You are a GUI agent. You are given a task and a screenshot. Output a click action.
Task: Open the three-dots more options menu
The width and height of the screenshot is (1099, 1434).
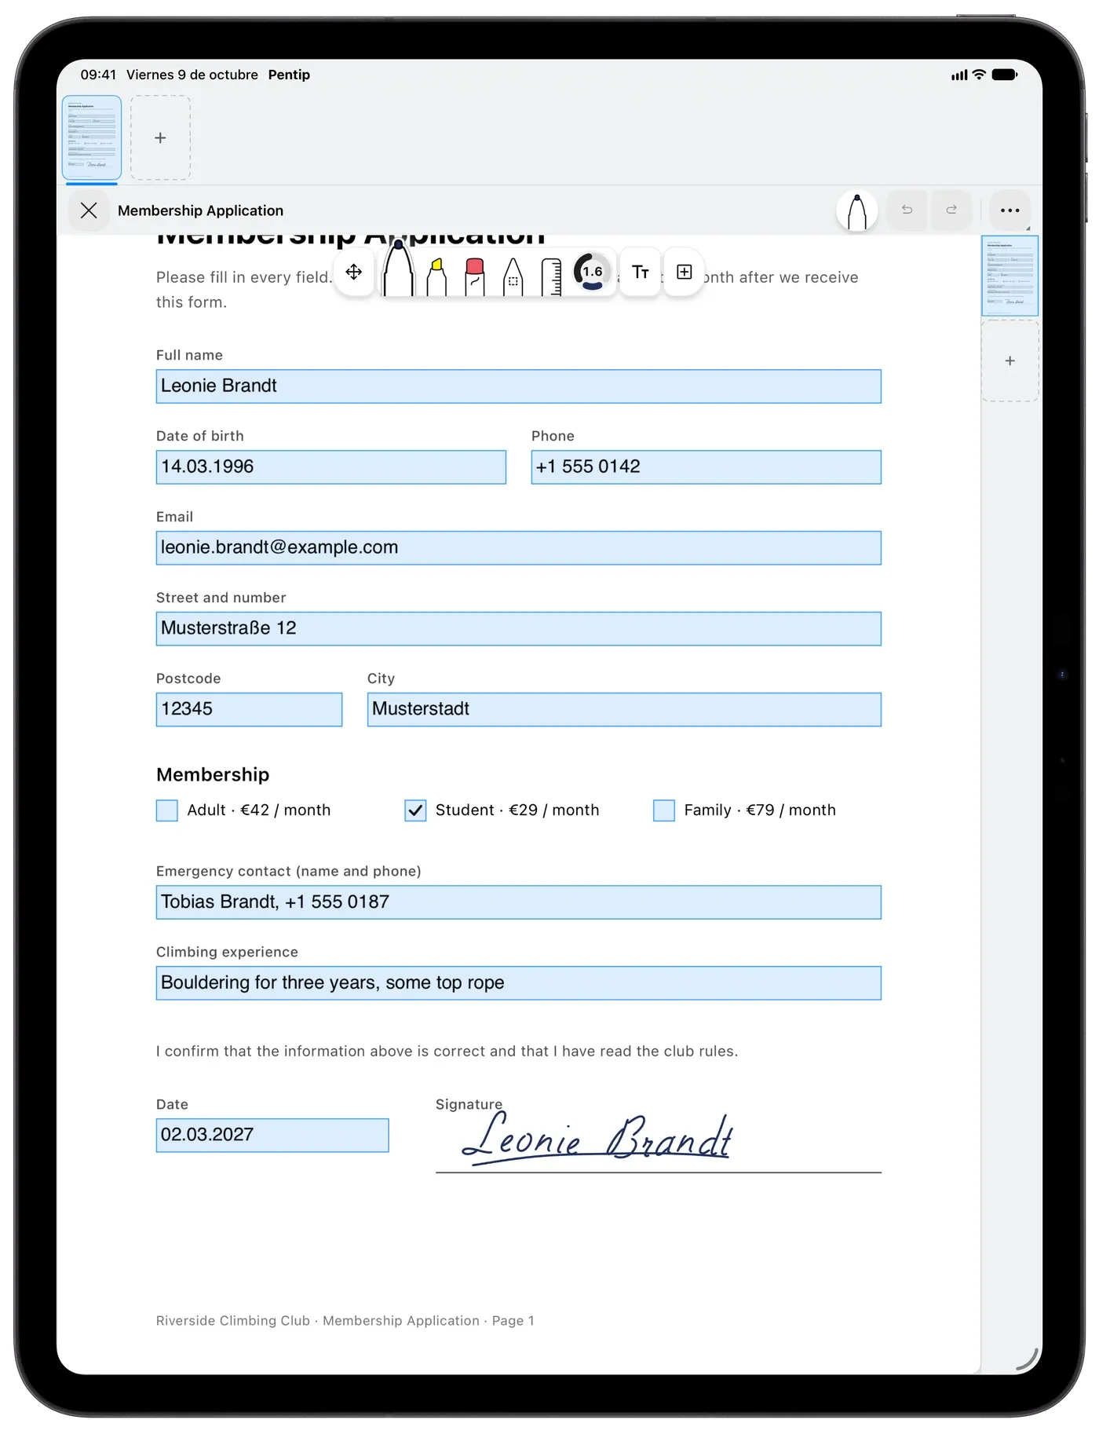1010,210
